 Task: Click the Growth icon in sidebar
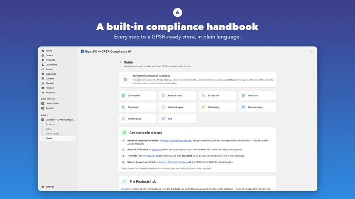click(x=43, y=69)
